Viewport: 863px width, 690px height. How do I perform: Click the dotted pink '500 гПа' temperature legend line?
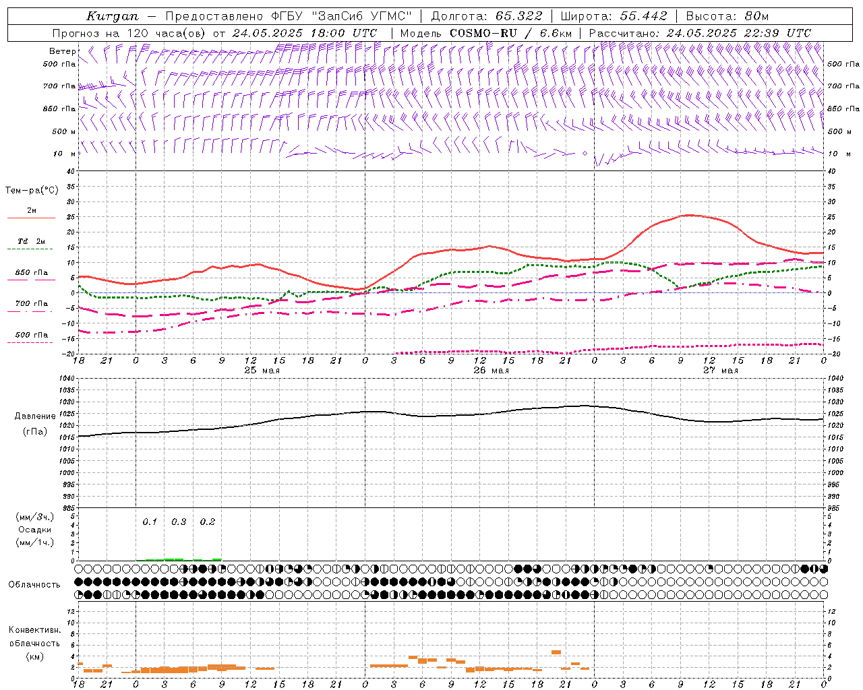click(x=31, y=343)
